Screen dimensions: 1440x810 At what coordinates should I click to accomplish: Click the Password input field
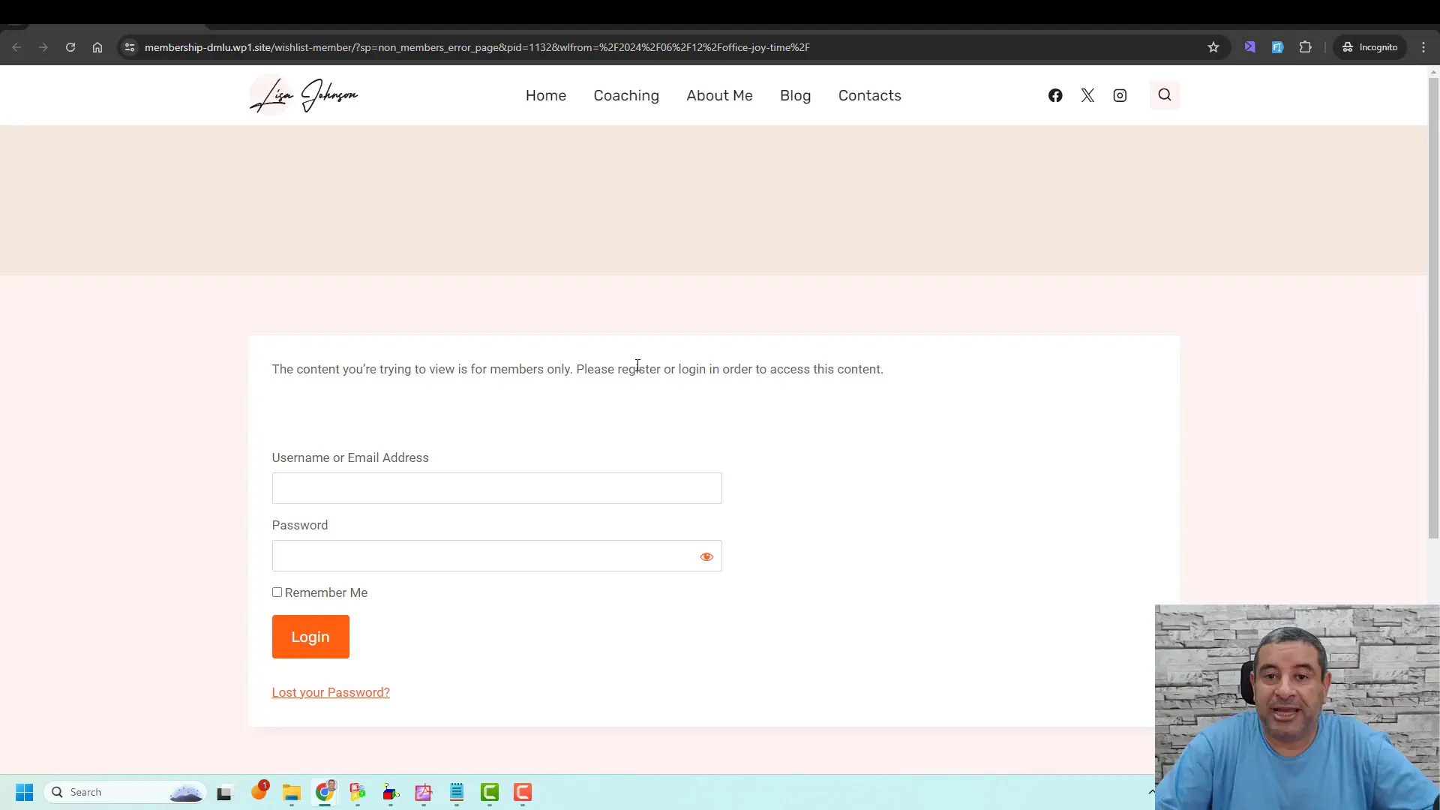pos(496,556)
